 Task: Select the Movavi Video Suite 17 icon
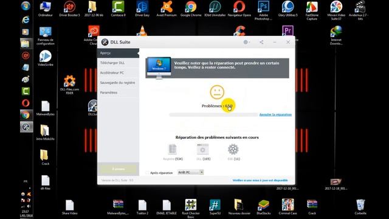tap(336, 11)
